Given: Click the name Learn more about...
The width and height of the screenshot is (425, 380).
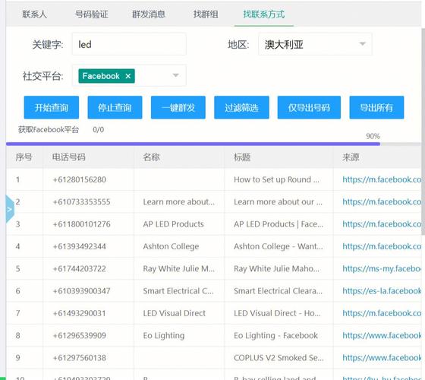Looking at the screenshot, I should pyautogui.click(x=178, y=201).
